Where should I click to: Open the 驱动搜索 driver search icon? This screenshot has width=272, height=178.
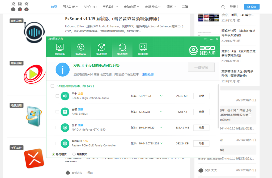(122, 47)
